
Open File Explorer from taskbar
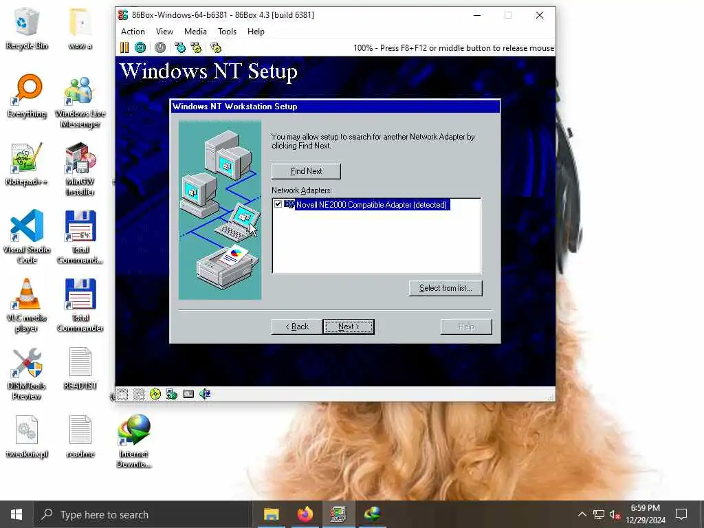271,514
